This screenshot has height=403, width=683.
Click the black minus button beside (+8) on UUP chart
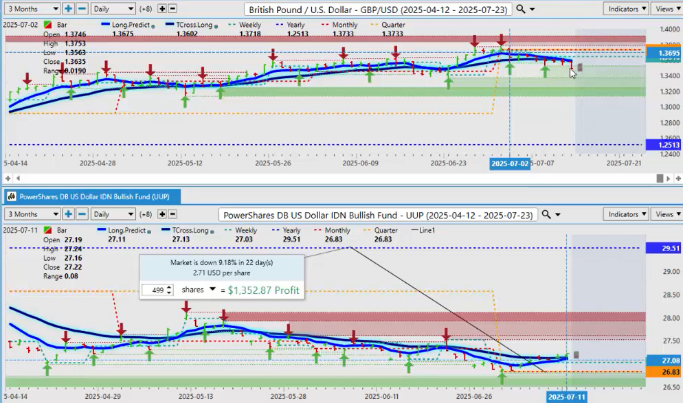(x=172, y=214)
